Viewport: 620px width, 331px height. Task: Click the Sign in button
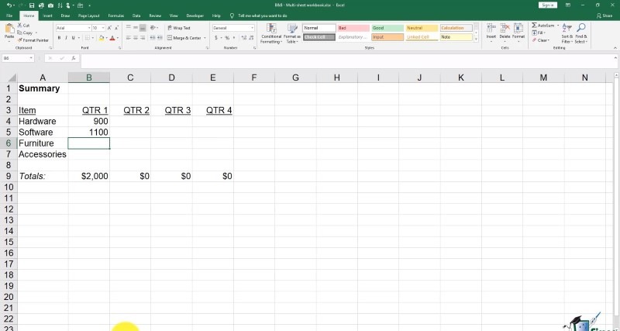point(548,5)
